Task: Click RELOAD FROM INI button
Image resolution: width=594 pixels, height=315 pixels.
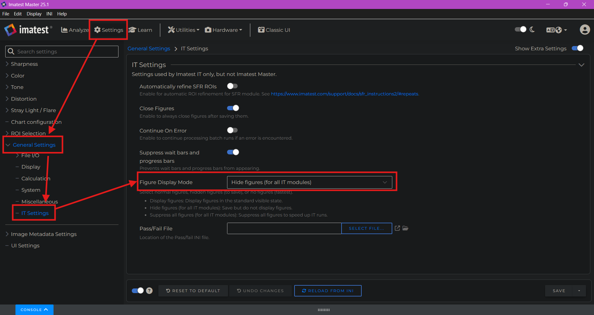Action: (328, 291)
